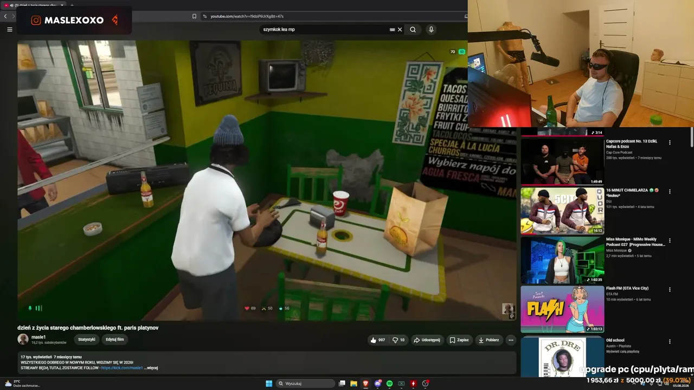The image size is (694, 390).
Task: Like the video with thumbs-up button
Action: click(x=377, y=340)
